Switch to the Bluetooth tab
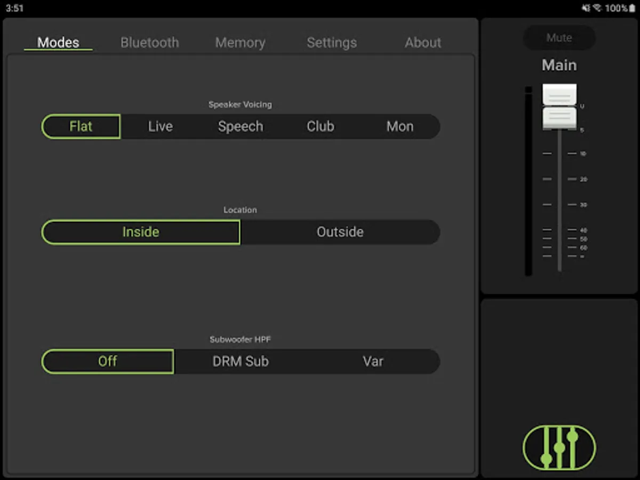This screenshot has width=640, height=480. point(150,43)
